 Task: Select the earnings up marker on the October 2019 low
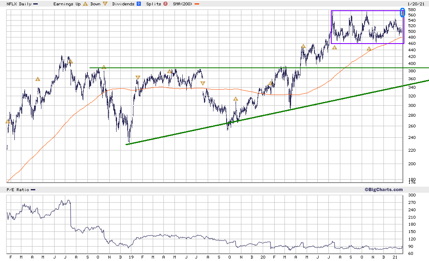[x=236, y=99]
